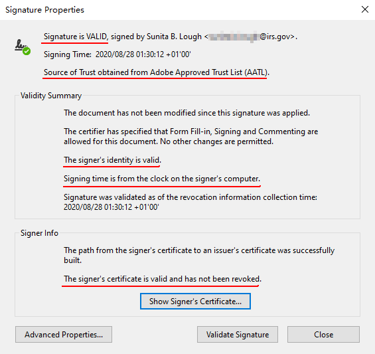Click the certificate path built statement

click(199, 255)
